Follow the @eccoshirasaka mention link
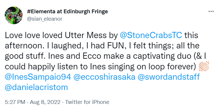Viewport: 219px width, 111px height. [x=104, y=77]
